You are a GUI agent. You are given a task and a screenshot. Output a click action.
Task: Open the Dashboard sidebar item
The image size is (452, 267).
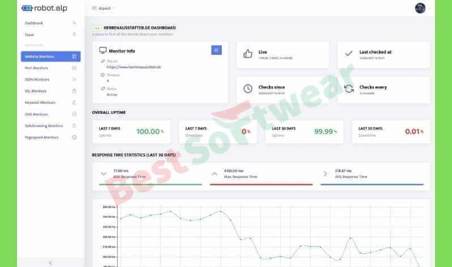pos(50,23)
